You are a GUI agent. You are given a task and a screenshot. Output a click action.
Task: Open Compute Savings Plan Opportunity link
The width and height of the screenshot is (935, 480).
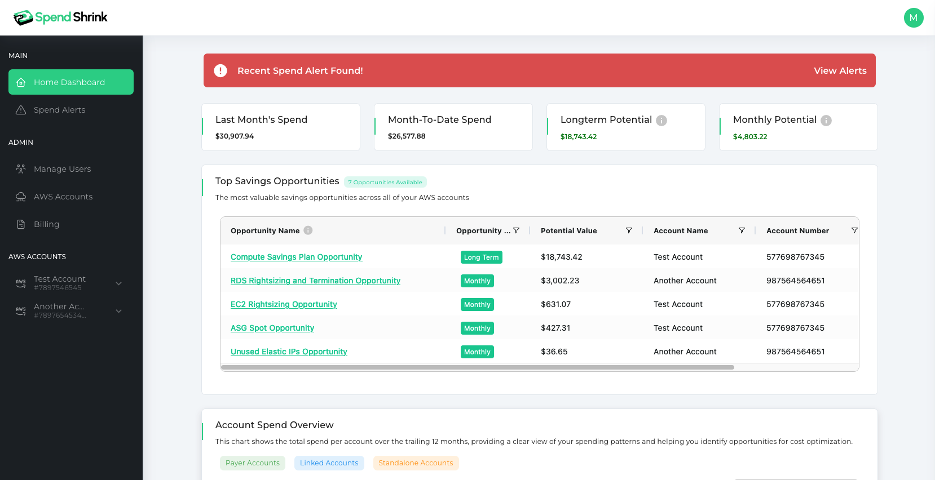(x=296, y=257)
